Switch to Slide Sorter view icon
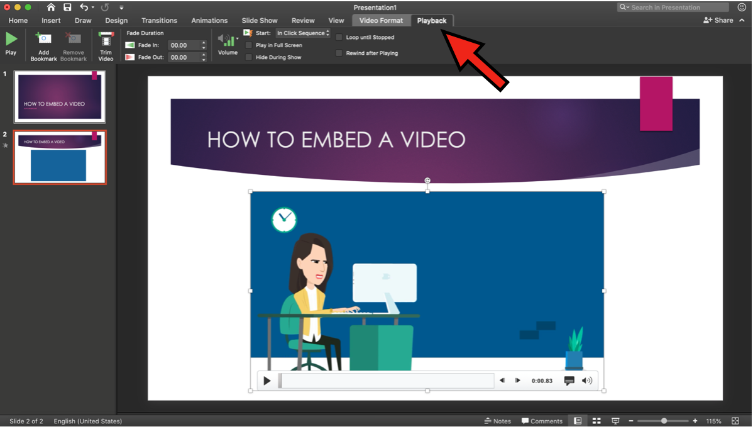The image size is (753, 429). click(x=596, y=421)
